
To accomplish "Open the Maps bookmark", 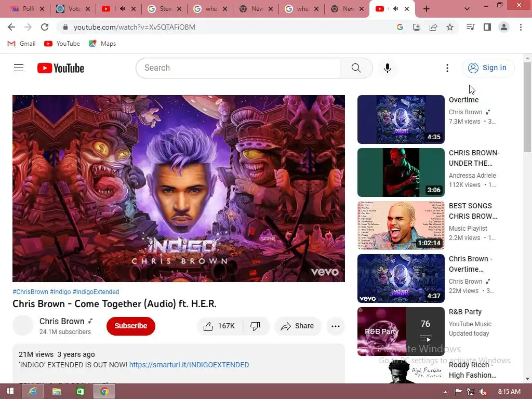I will click(x=102, y=44).
